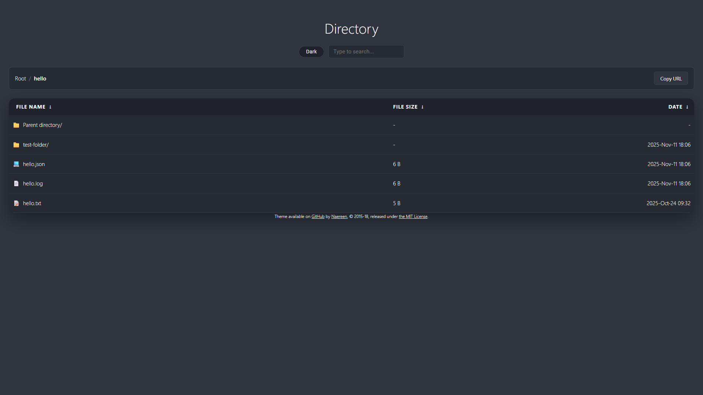The height and width of the screenshot is (395, 703).
Task: Click the hello.json file icon
Action: pyautogui.click(x=16, y=164)
